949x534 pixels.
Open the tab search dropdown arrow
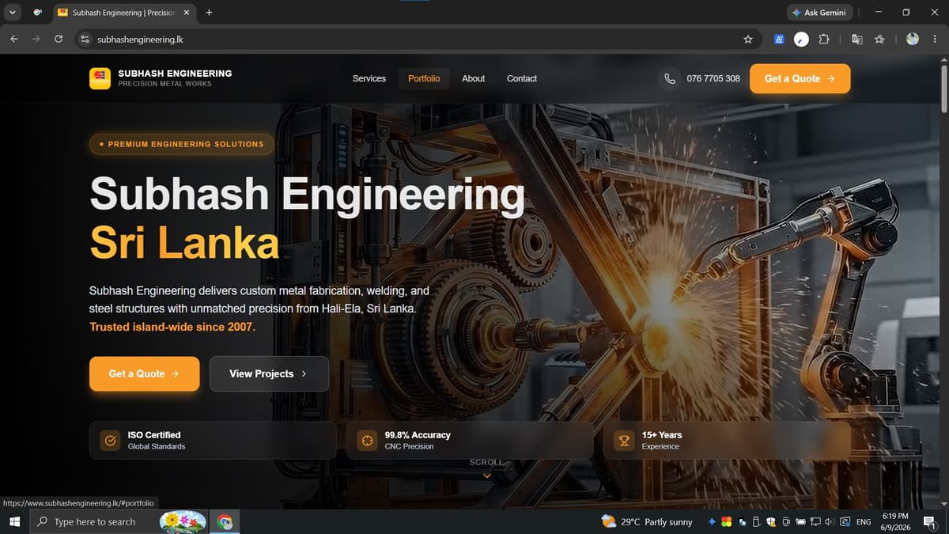(13, 13)
